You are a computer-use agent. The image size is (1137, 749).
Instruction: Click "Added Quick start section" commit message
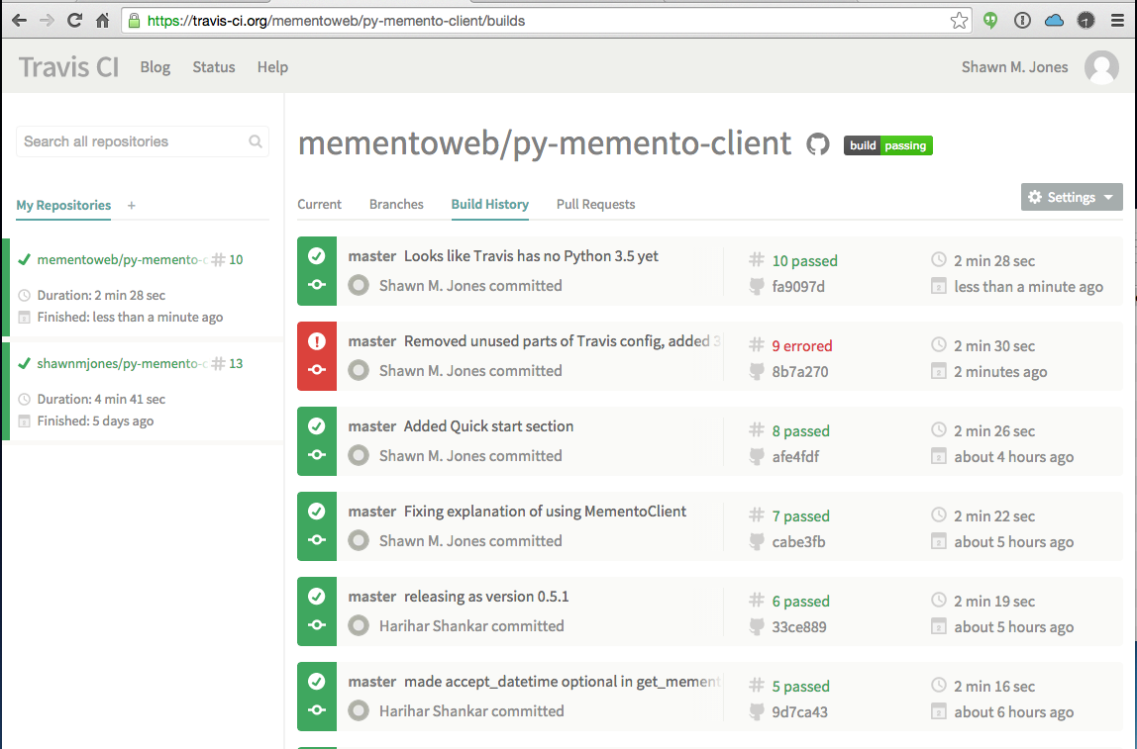(x=488, y=425)
